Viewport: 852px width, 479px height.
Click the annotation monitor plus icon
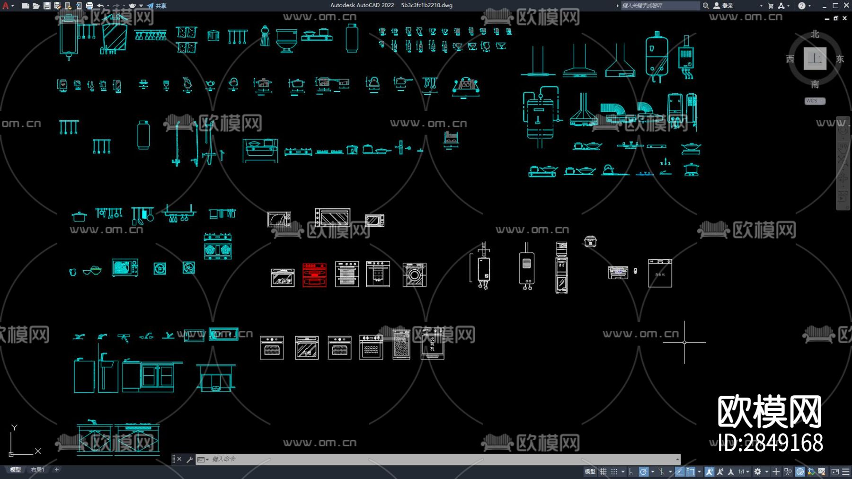[x=776, y=472]
